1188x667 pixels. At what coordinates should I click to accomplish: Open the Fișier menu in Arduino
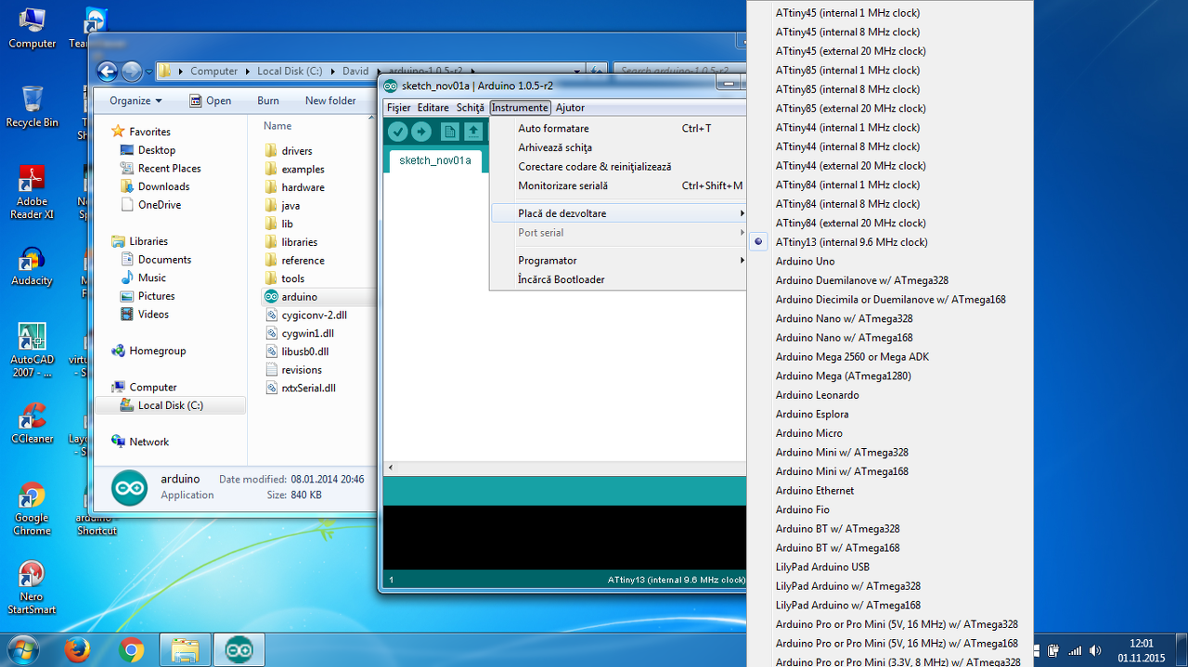pyautogui.click(x=398, y=108)
